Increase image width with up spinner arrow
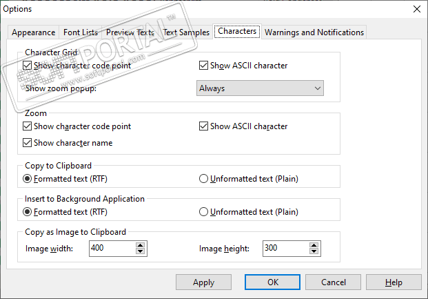 coord(141,245)
